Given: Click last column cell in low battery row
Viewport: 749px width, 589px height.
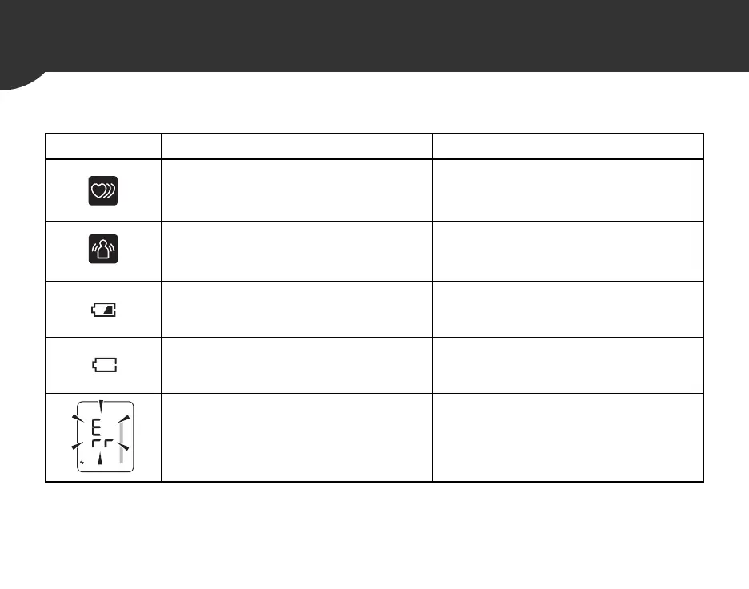Looking at the screenshot, I should point(568,310).
